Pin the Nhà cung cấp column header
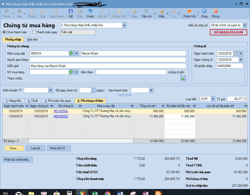Image resolution: width=250 pixels, height=195 pixels. click(x=132, y=106)
